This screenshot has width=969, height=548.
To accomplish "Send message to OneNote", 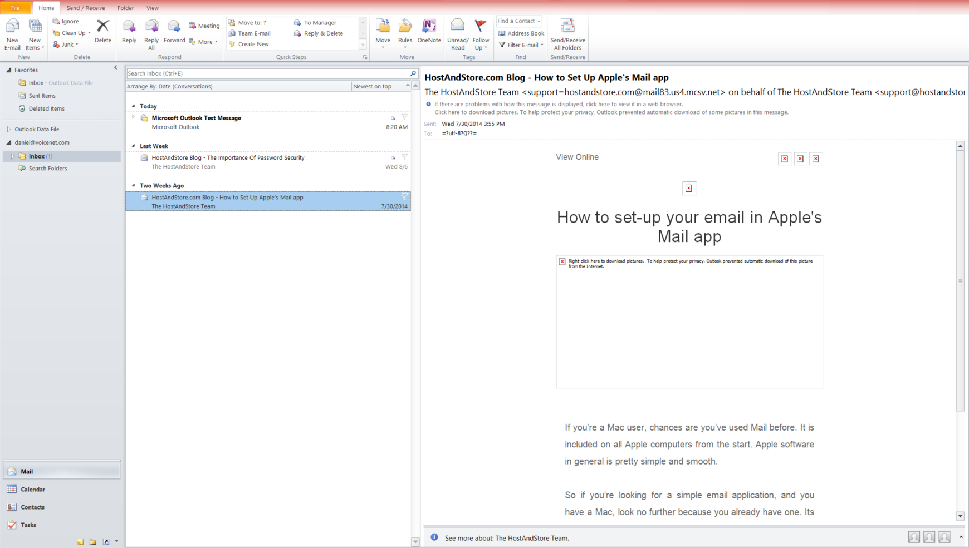I will (x=429, y=31).
